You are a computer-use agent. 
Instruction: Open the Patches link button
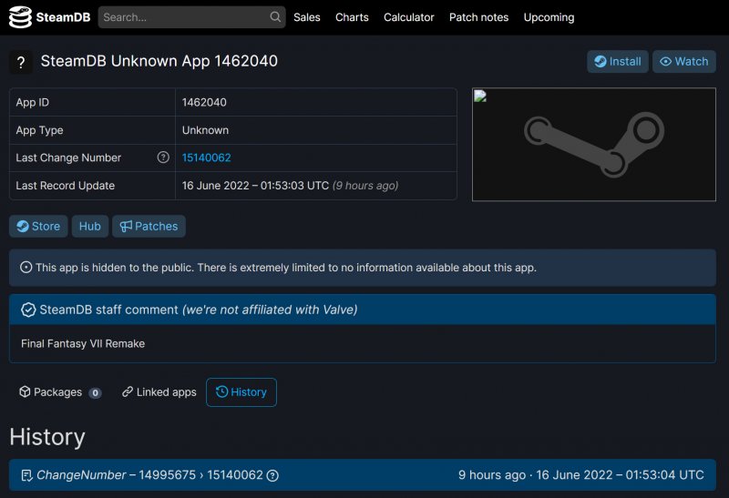coord(149,226)
